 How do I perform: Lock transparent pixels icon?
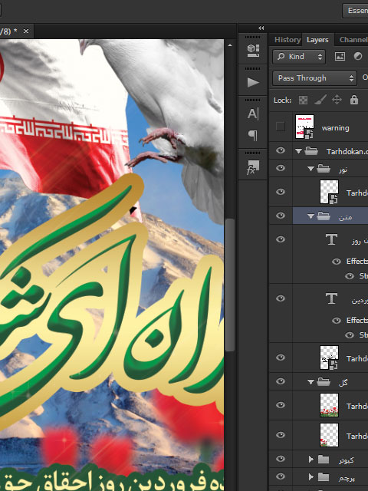click(x=303, y=101)
